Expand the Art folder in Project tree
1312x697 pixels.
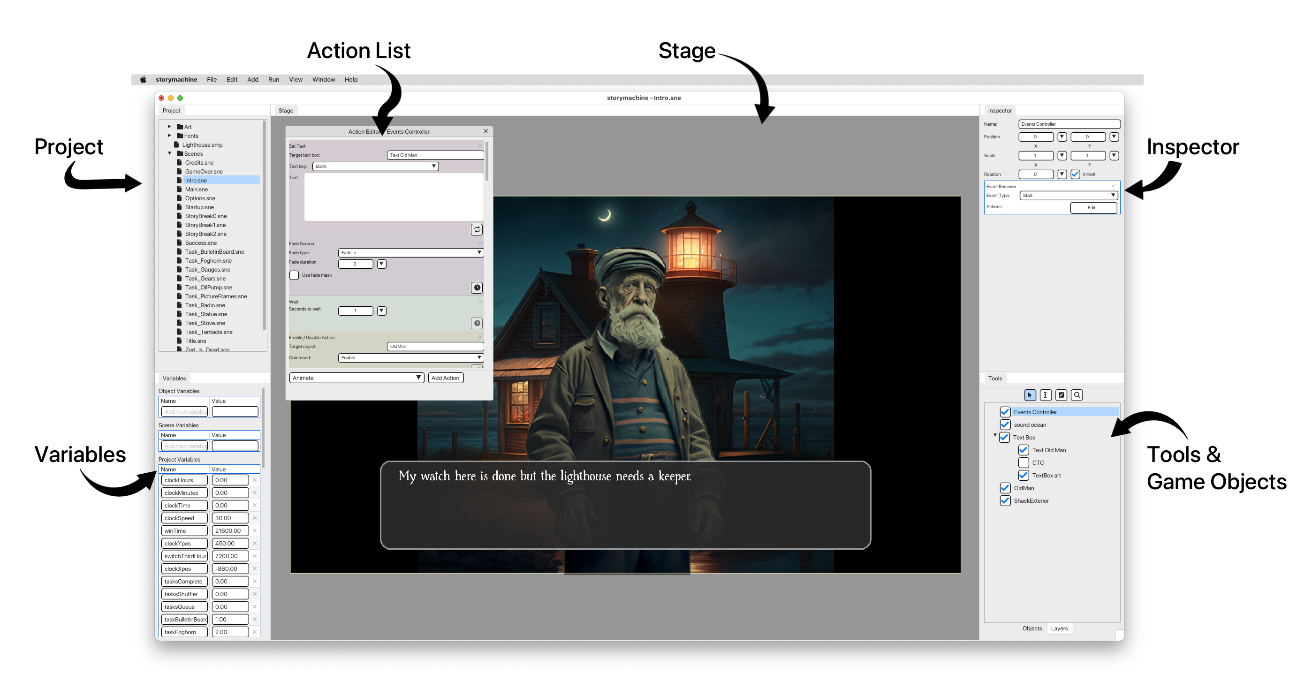(170, 127)
